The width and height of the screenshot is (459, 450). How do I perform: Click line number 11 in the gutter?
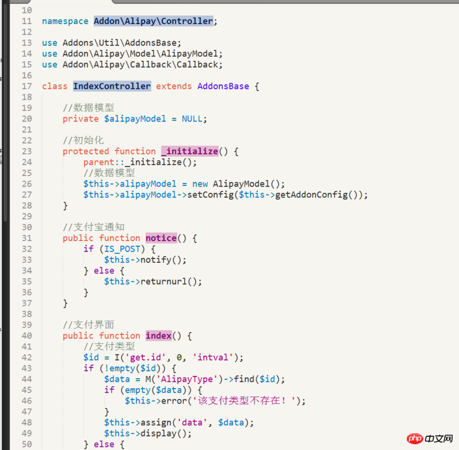point(26,21)
